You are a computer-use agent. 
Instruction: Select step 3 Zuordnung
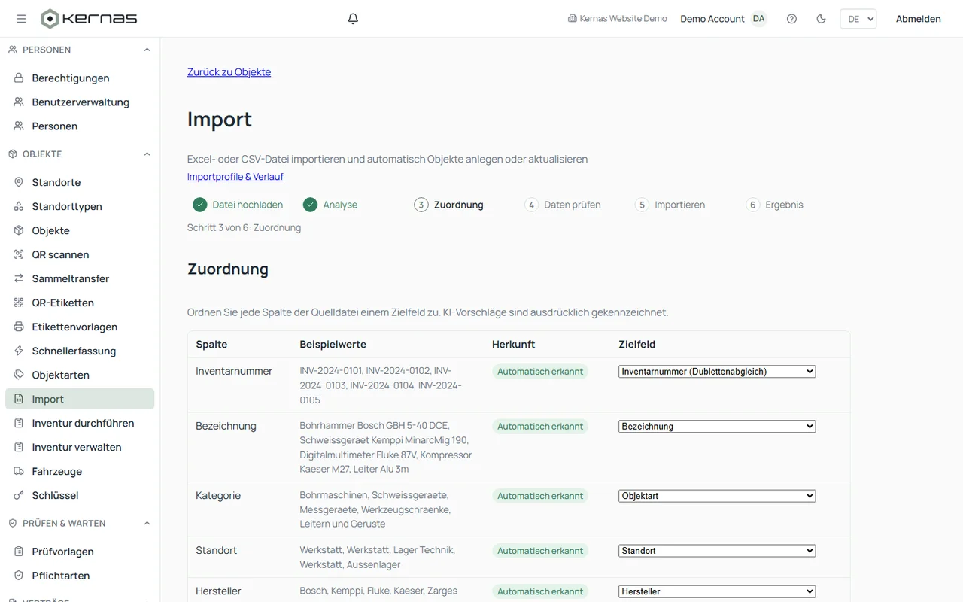pyautogui.click(x=448, y=205)
